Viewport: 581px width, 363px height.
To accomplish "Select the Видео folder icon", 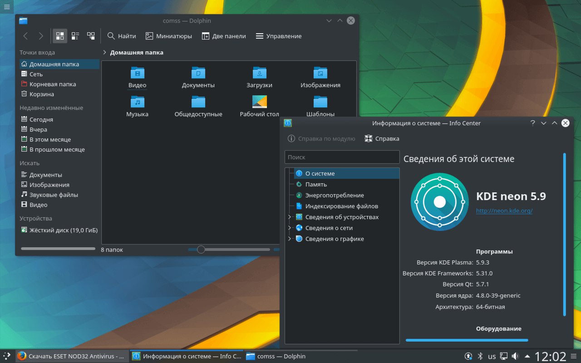I will 138,73.
